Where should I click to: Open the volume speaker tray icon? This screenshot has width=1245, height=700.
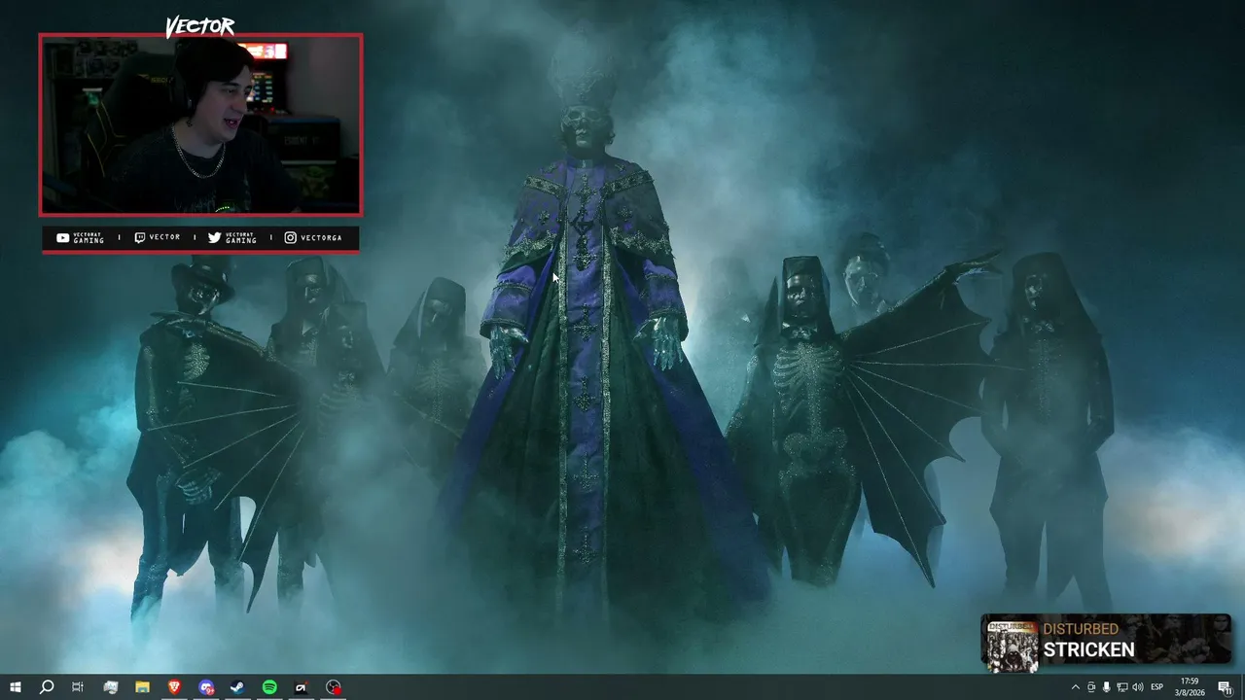click(x=1137, y=687)
